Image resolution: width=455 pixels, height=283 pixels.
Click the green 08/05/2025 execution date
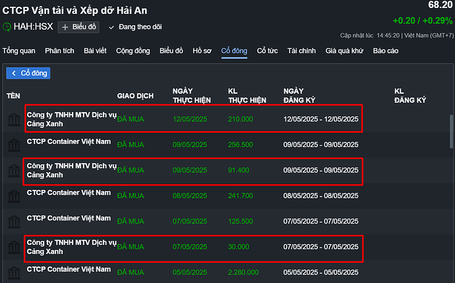coord(190,196)
